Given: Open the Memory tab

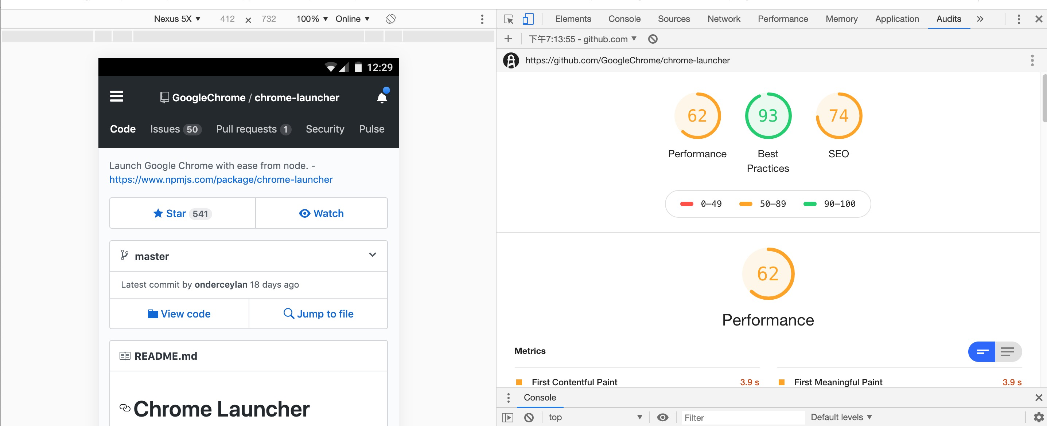Looking at the screenshot, I should [841, 19].
